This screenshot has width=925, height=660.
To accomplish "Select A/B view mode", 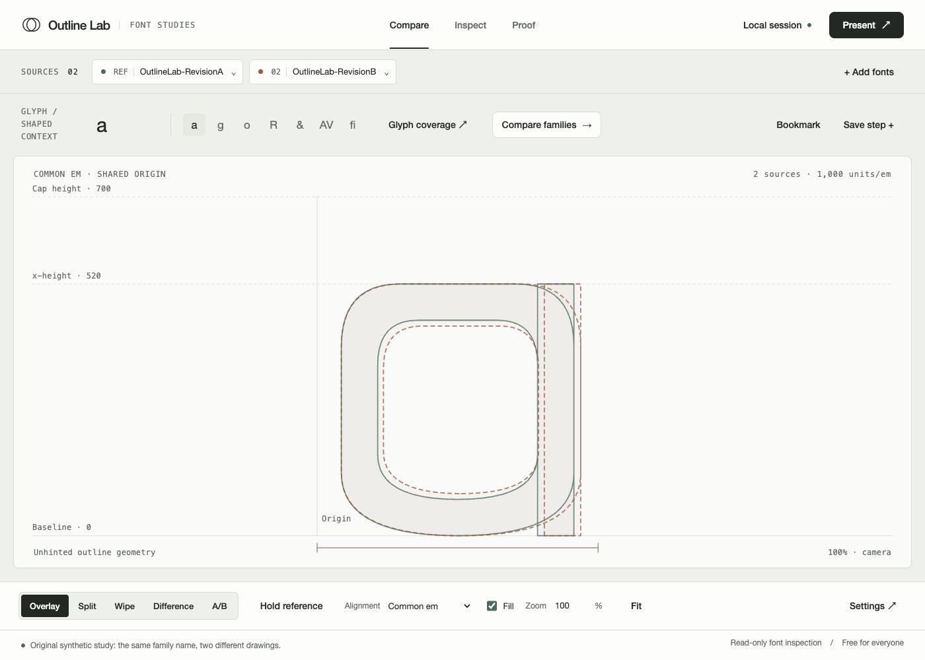I will click(x=219, y=606).
